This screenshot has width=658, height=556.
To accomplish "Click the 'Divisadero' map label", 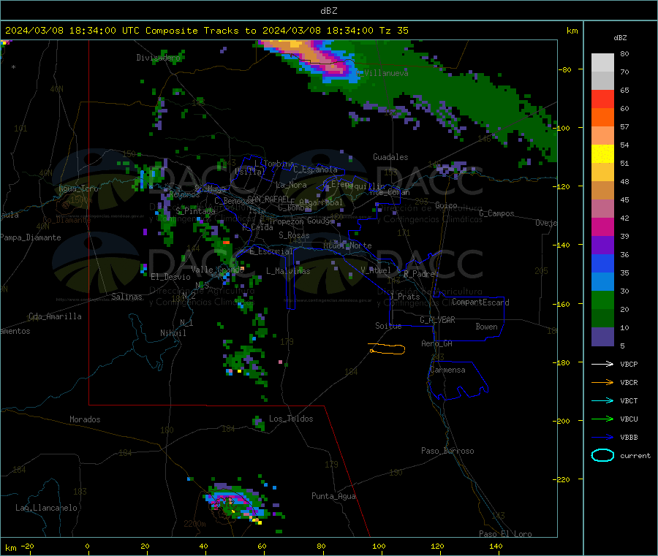I will tap(158, 58).
